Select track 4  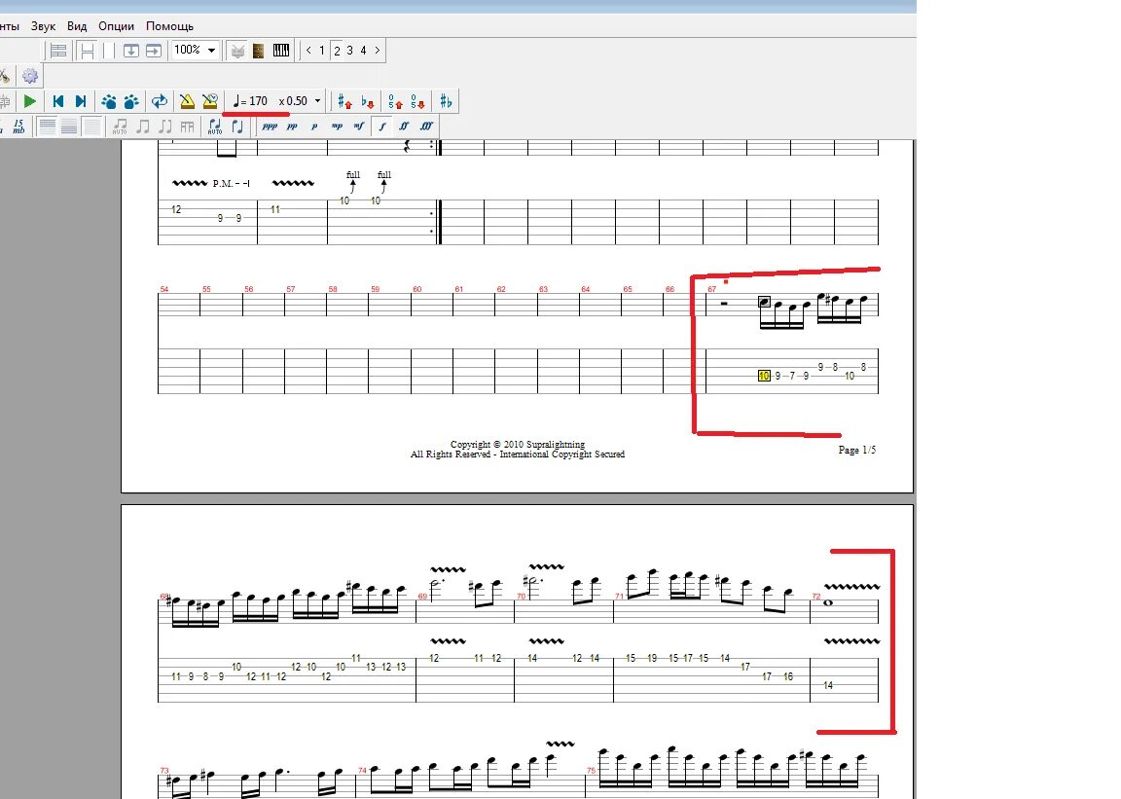click(363, 51)
